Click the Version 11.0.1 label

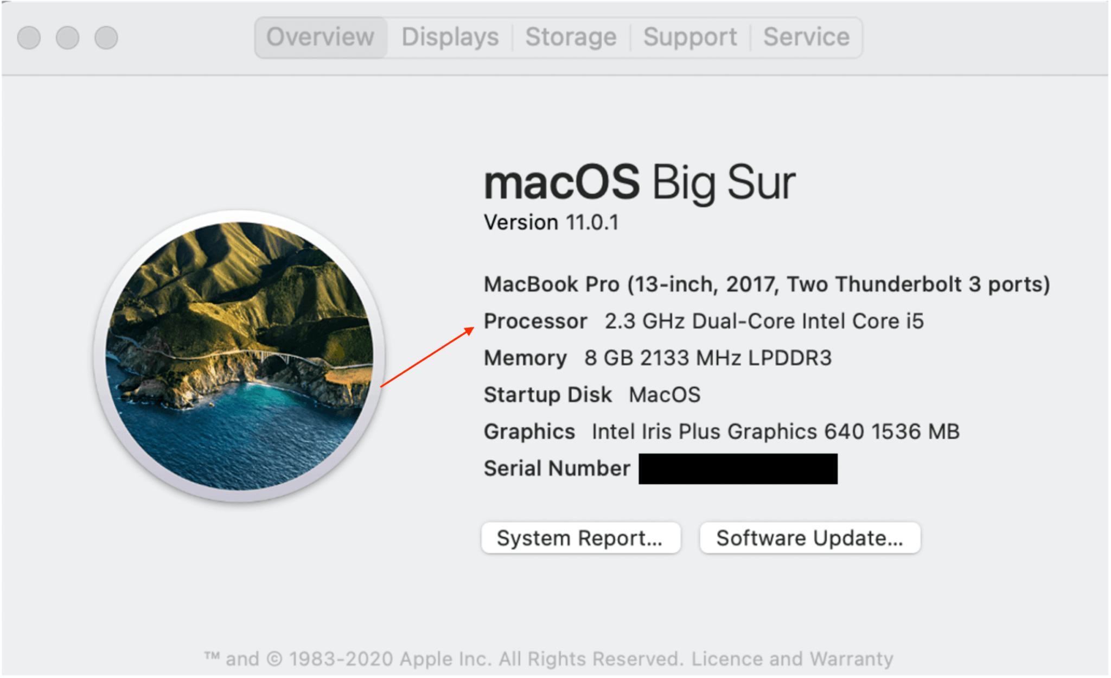click(552, 221)
